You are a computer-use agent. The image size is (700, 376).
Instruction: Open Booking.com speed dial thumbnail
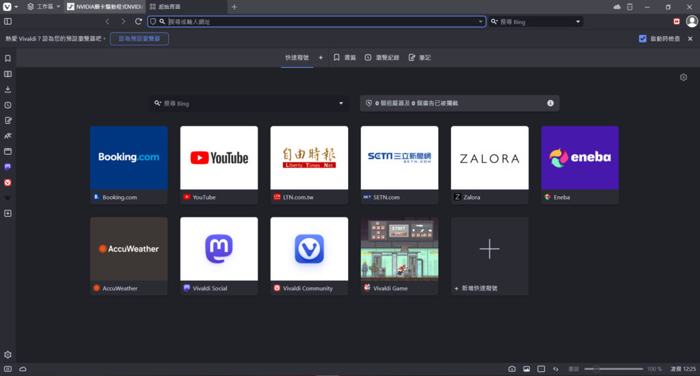tap(129, 158)
